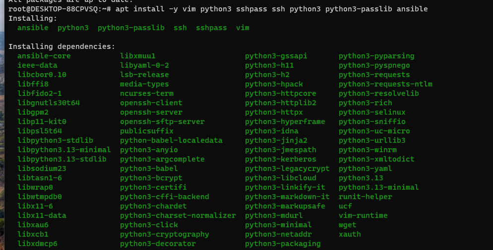This screenshot has height=250, width=493.
Task: Select libpython3.13-minimal in dependencies
Action: (x=64, y=150)
